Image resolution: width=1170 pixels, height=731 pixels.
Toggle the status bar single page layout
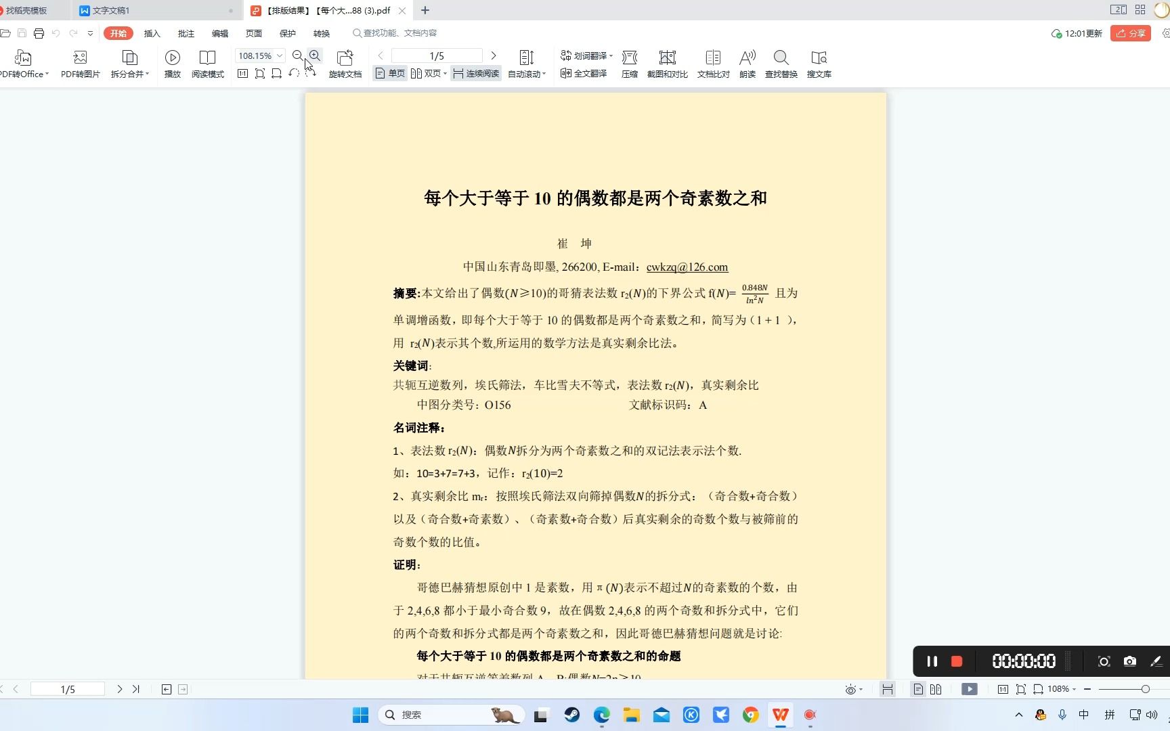click(x=918, y=689)
